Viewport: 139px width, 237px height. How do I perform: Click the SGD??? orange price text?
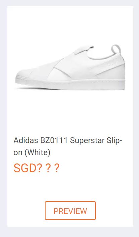coord(36,168)
